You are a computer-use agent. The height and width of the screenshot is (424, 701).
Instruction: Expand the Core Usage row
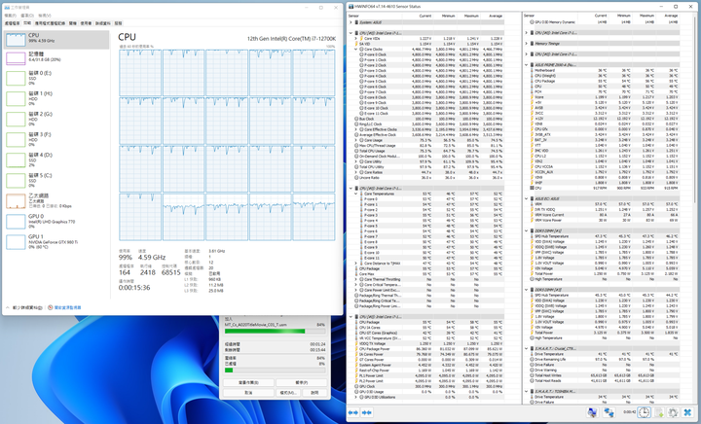tap(356, 140)
